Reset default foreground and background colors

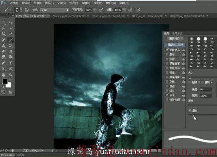3,87
